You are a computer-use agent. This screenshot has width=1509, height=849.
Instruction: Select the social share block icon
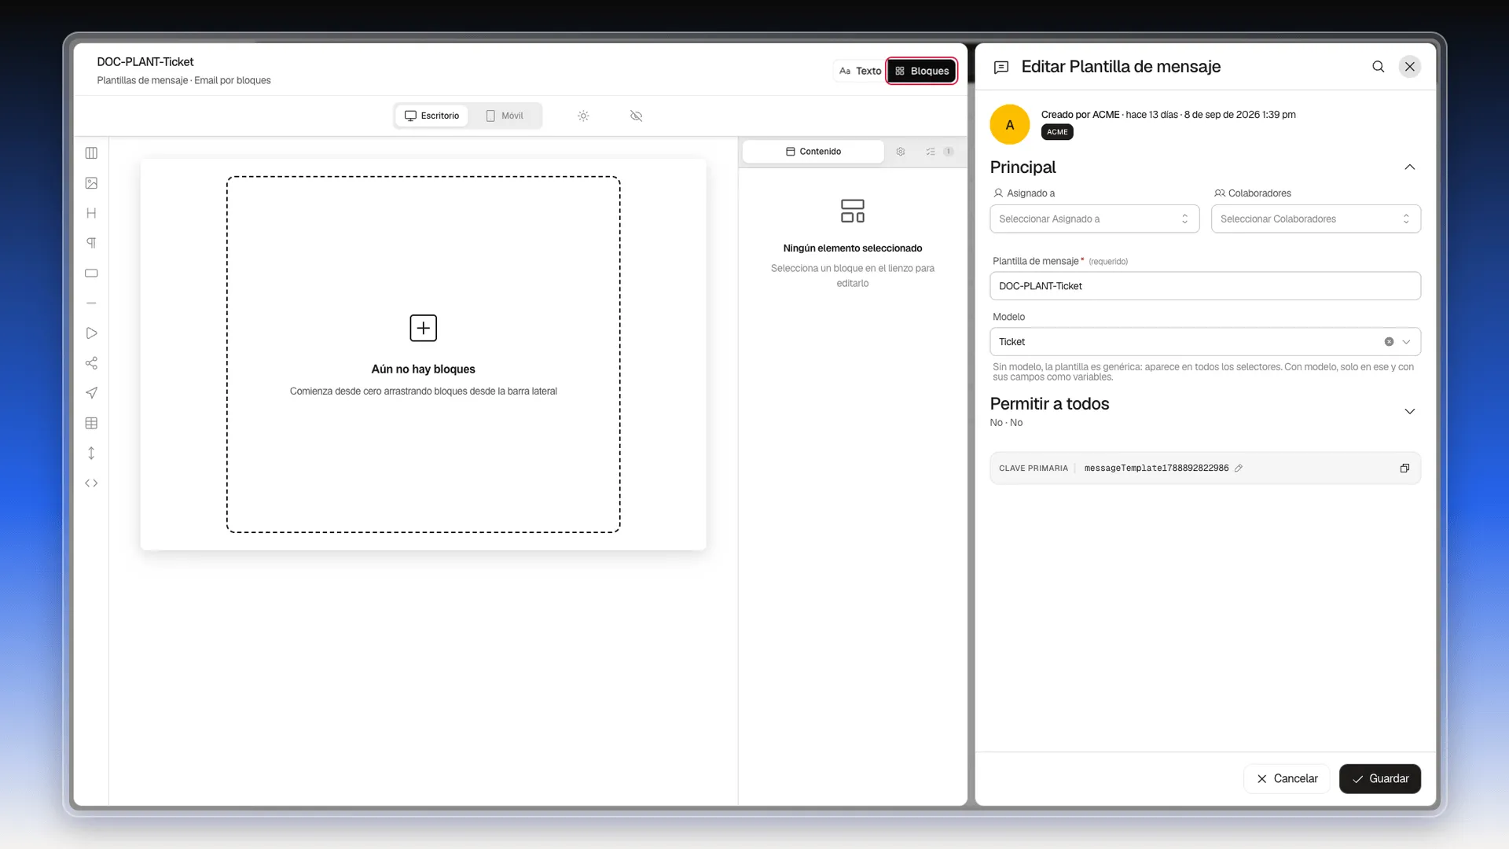91,363
